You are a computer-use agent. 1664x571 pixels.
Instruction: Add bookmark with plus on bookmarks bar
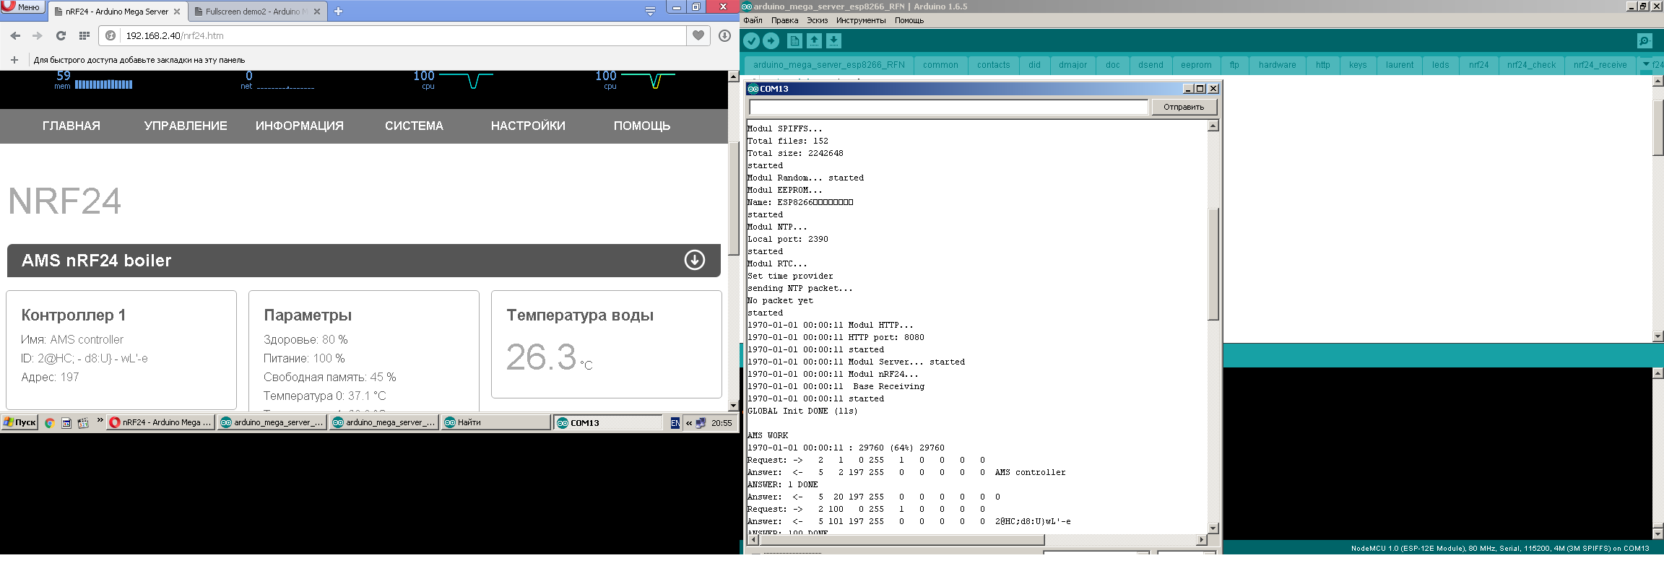[x=14, y=60]
